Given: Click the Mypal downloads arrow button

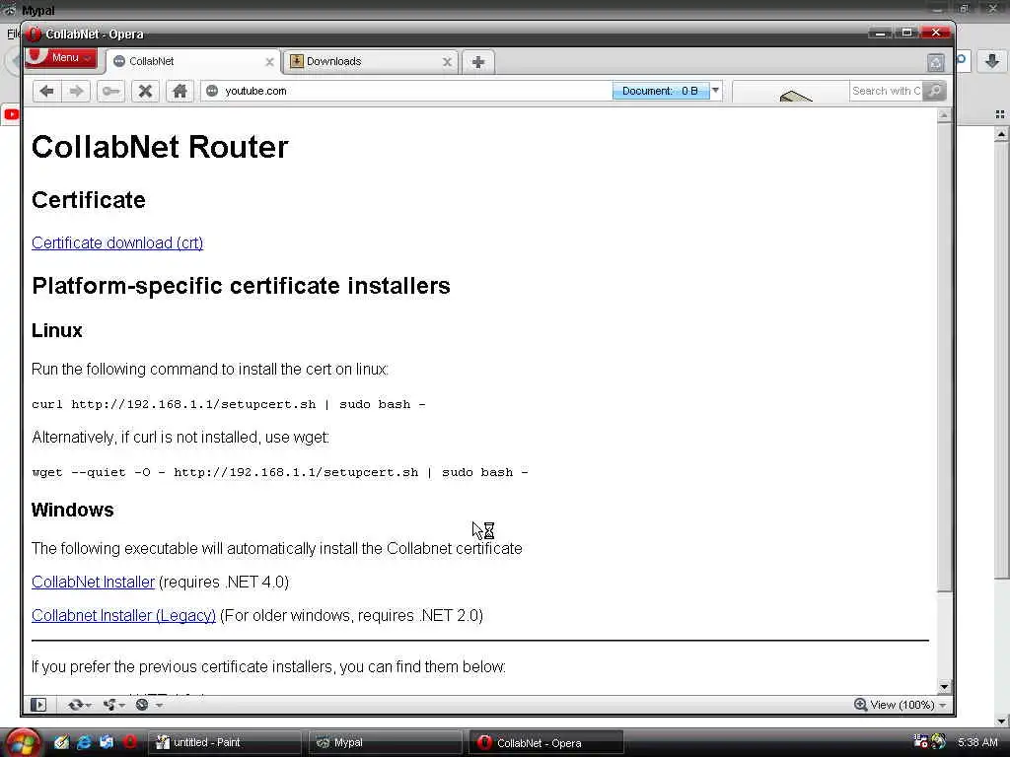Looking at the screenshot, I should pos(992,61).
